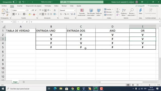Switch to Normal view in status bar
The height and width of the screenshot is (91, 161).
coord(128,85)
